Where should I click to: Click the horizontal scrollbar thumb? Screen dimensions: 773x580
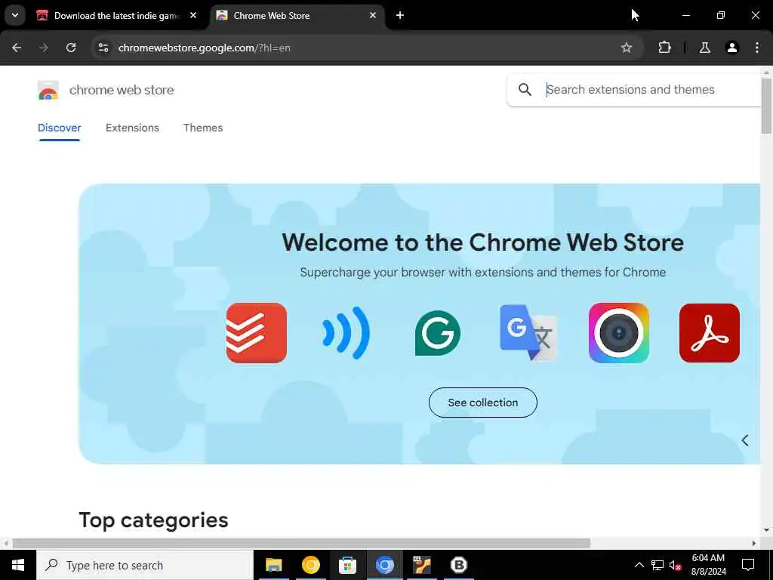(x=301, y=544)
